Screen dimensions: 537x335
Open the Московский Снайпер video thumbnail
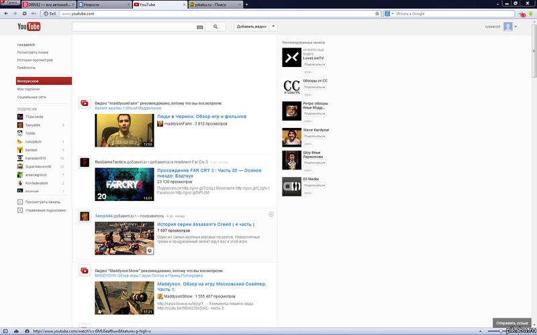pos(124,298)
